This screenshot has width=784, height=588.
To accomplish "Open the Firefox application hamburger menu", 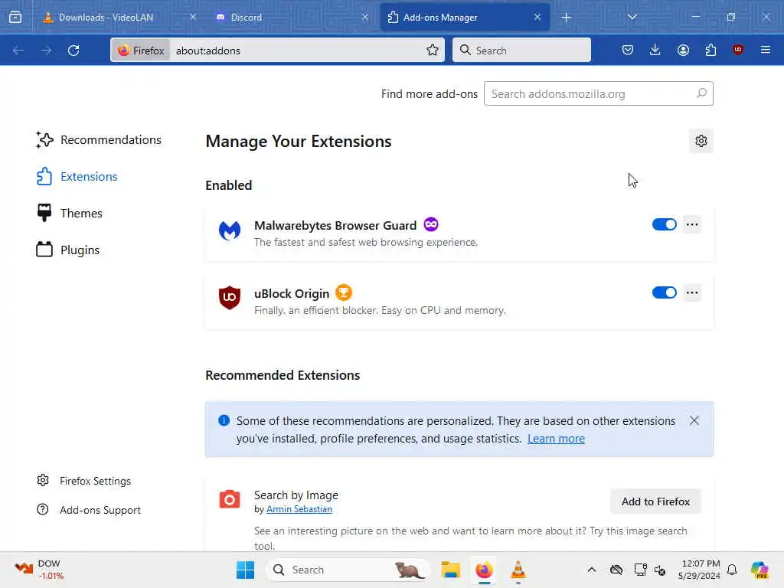I will point(766,50).
